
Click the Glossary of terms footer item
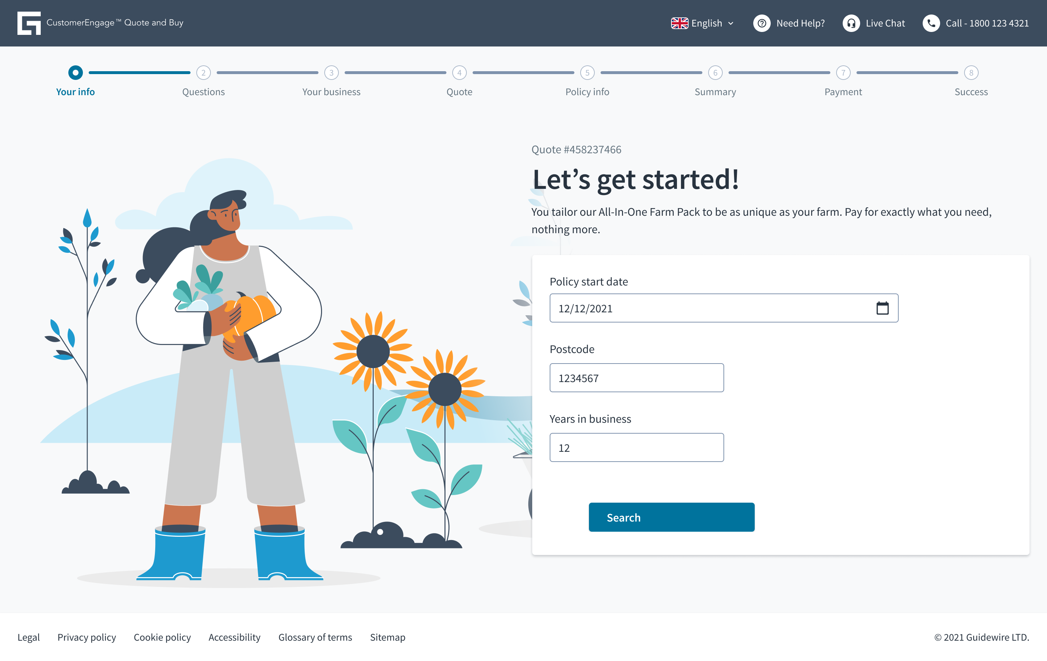pyautogui.click(x=316, y=637)
